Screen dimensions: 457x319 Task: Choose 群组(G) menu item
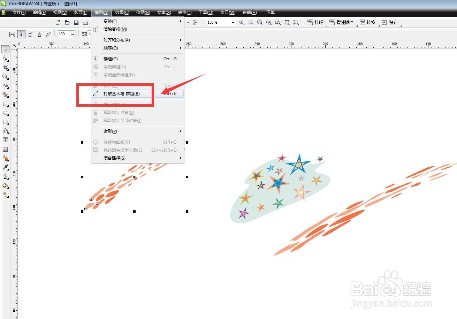(138, 59)
